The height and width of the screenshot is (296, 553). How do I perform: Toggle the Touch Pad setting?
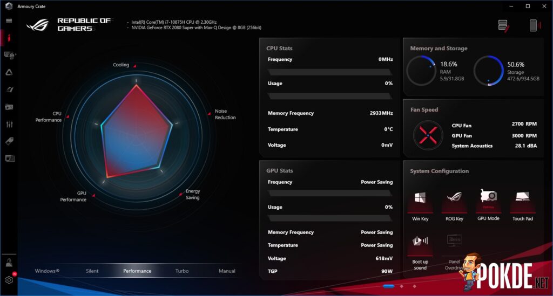click(x=522, y=199)
